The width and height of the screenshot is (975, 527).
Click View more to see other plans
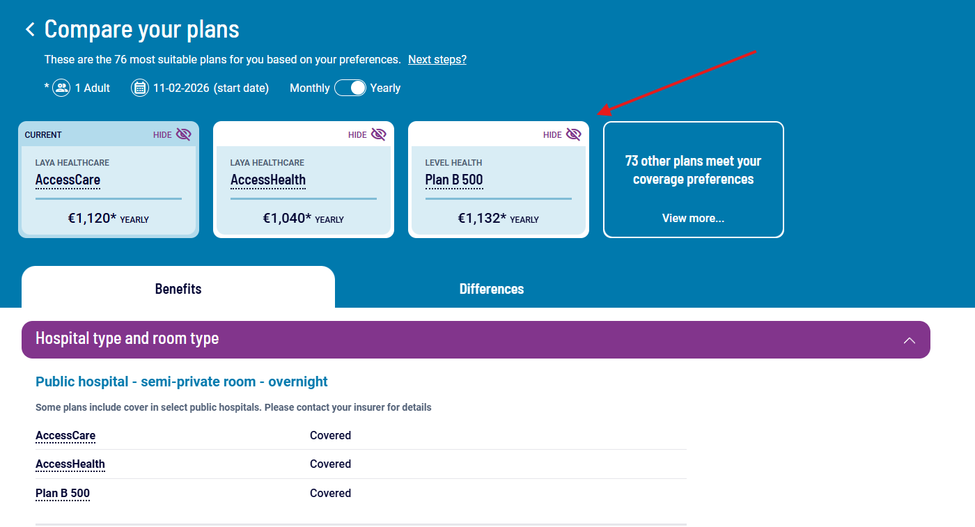[693, 217]
